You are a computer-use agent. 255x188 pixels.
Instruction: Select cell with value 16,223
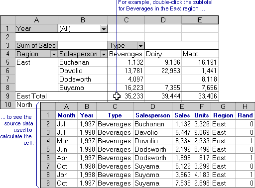point(126,88)
